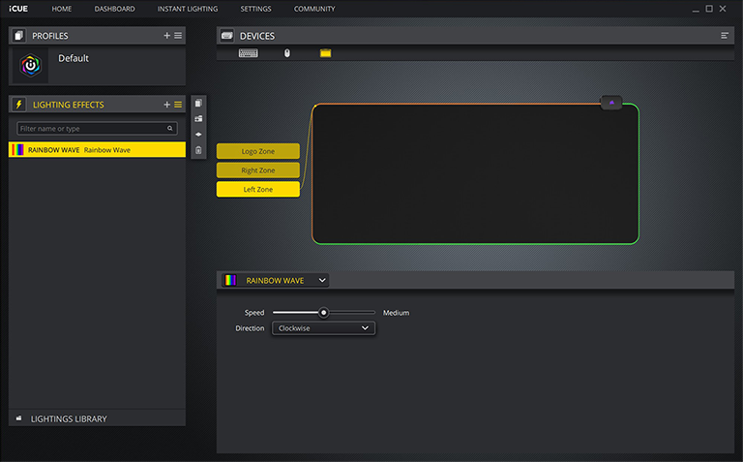
Task: Click the mousepad surface preview
Action: [475, 173]
